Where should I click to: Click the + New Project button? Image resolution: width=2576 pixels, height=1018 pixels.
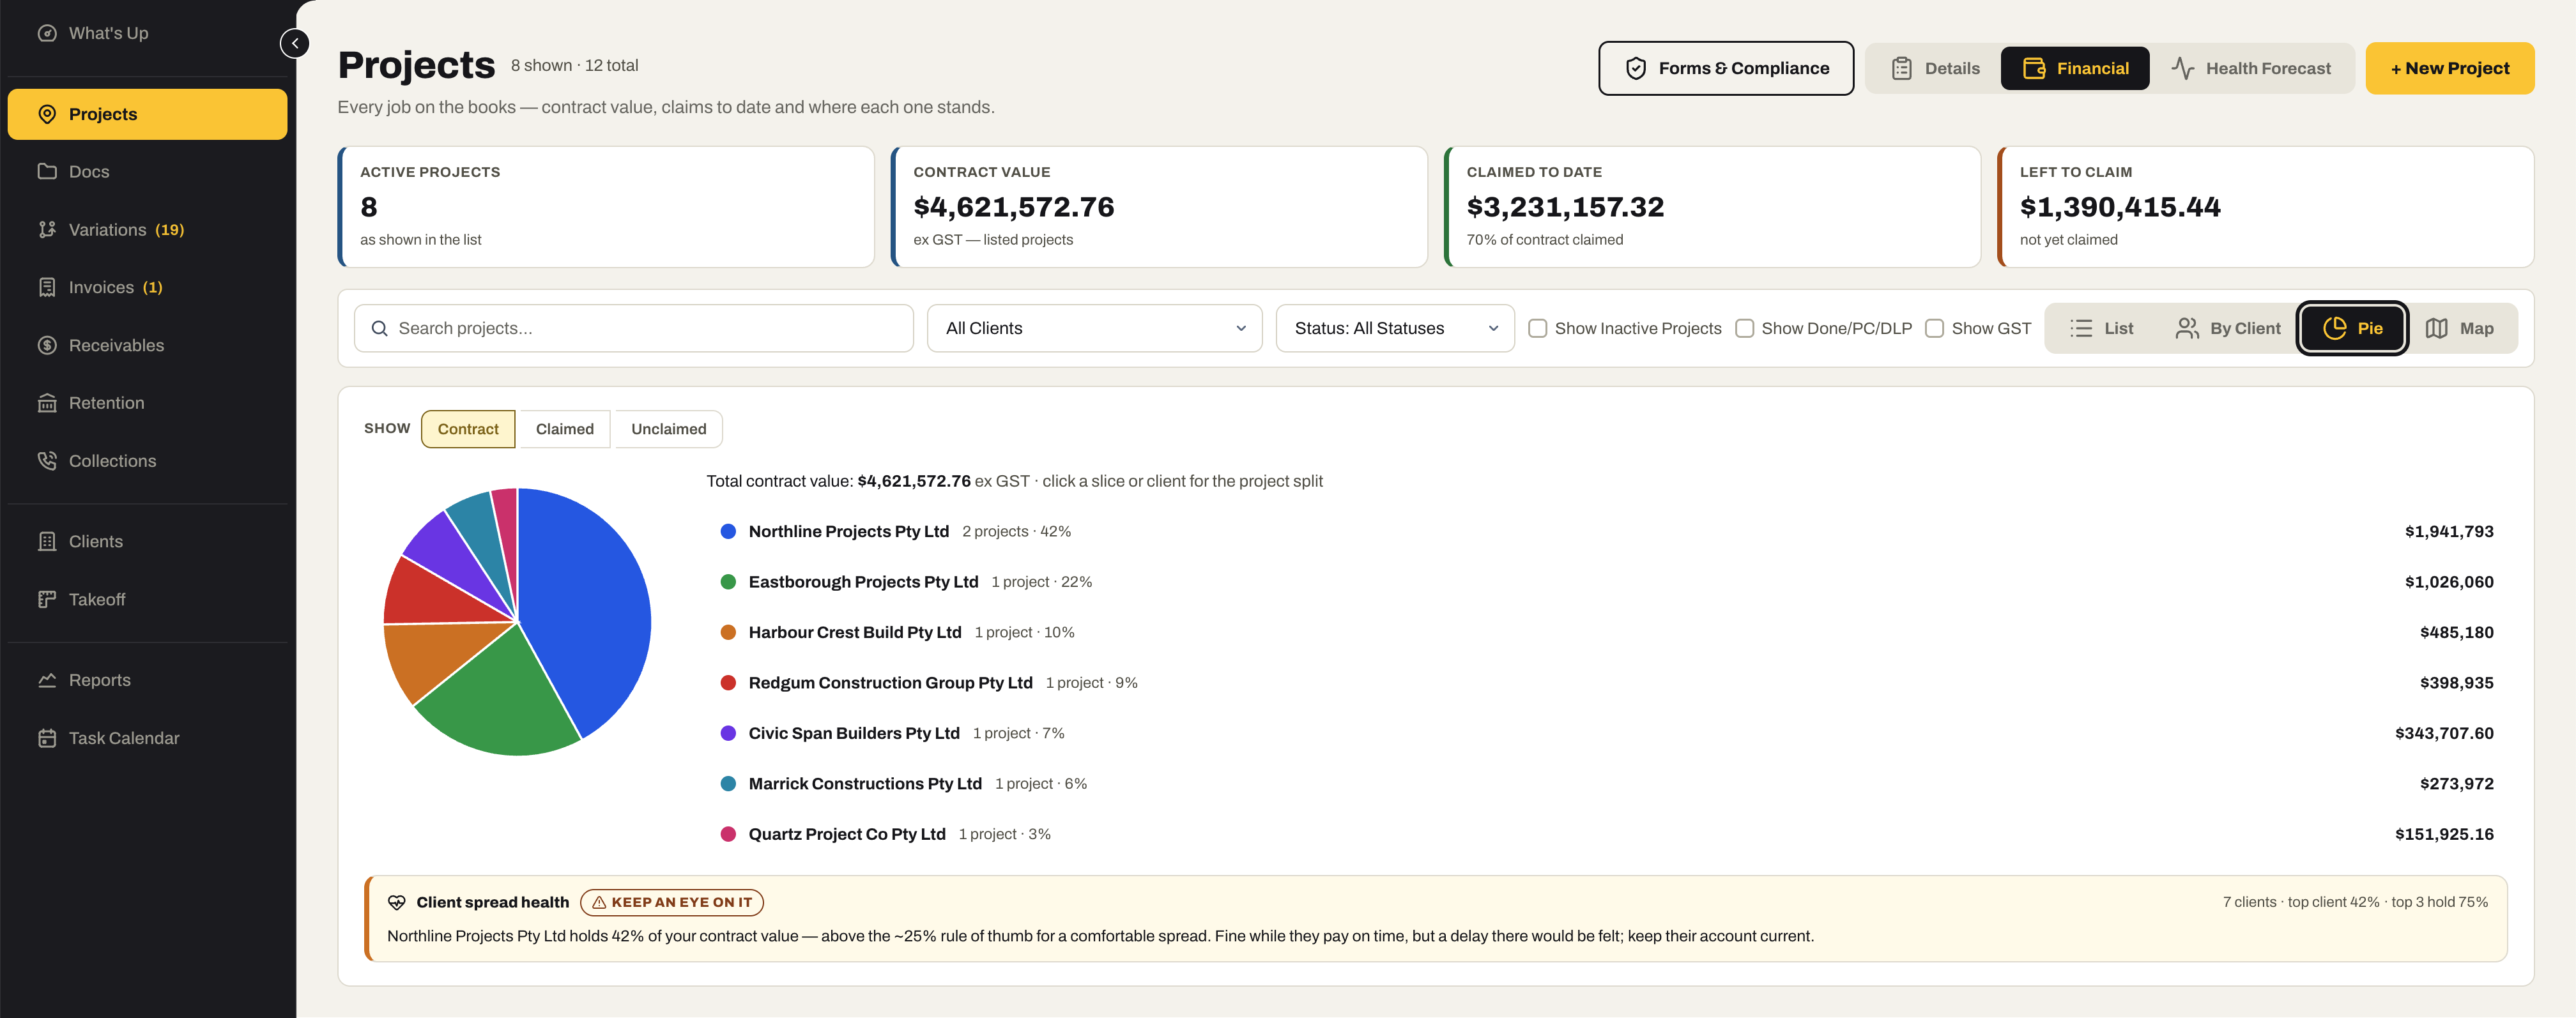[x=2449, y=68]
